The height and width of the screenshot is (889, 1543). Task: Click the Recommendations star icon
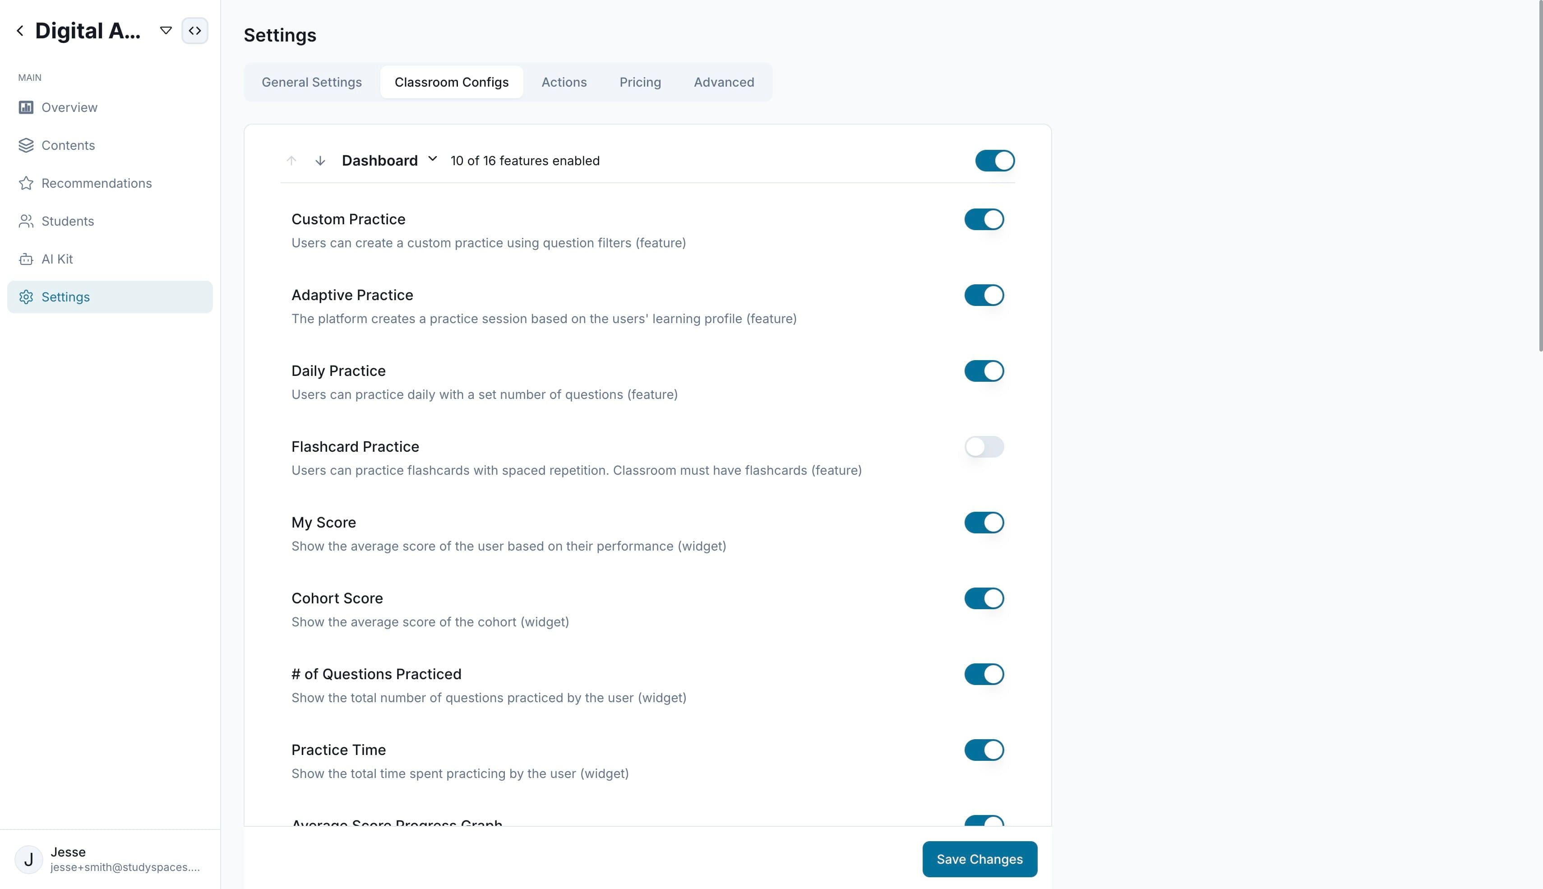(x=26, y=183)
